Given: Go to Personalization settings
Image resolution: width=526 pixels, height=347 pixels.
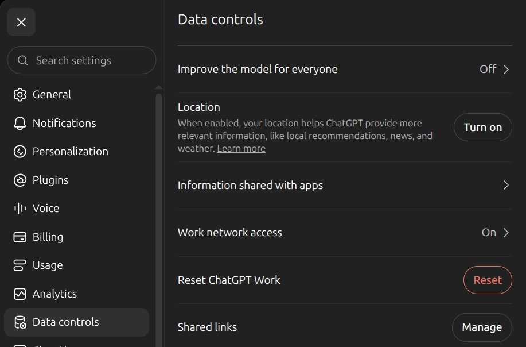Looking at the screenshot, I should [76, 152].
